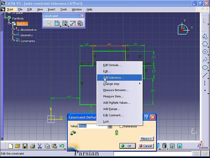This screenshot has width=210, height=158.
Task: Click the Constraint tool in Constraint toolbar
Action: 57,24
